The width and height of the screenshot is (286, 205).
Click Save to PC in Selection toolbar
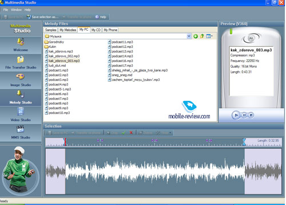(58, 133)
